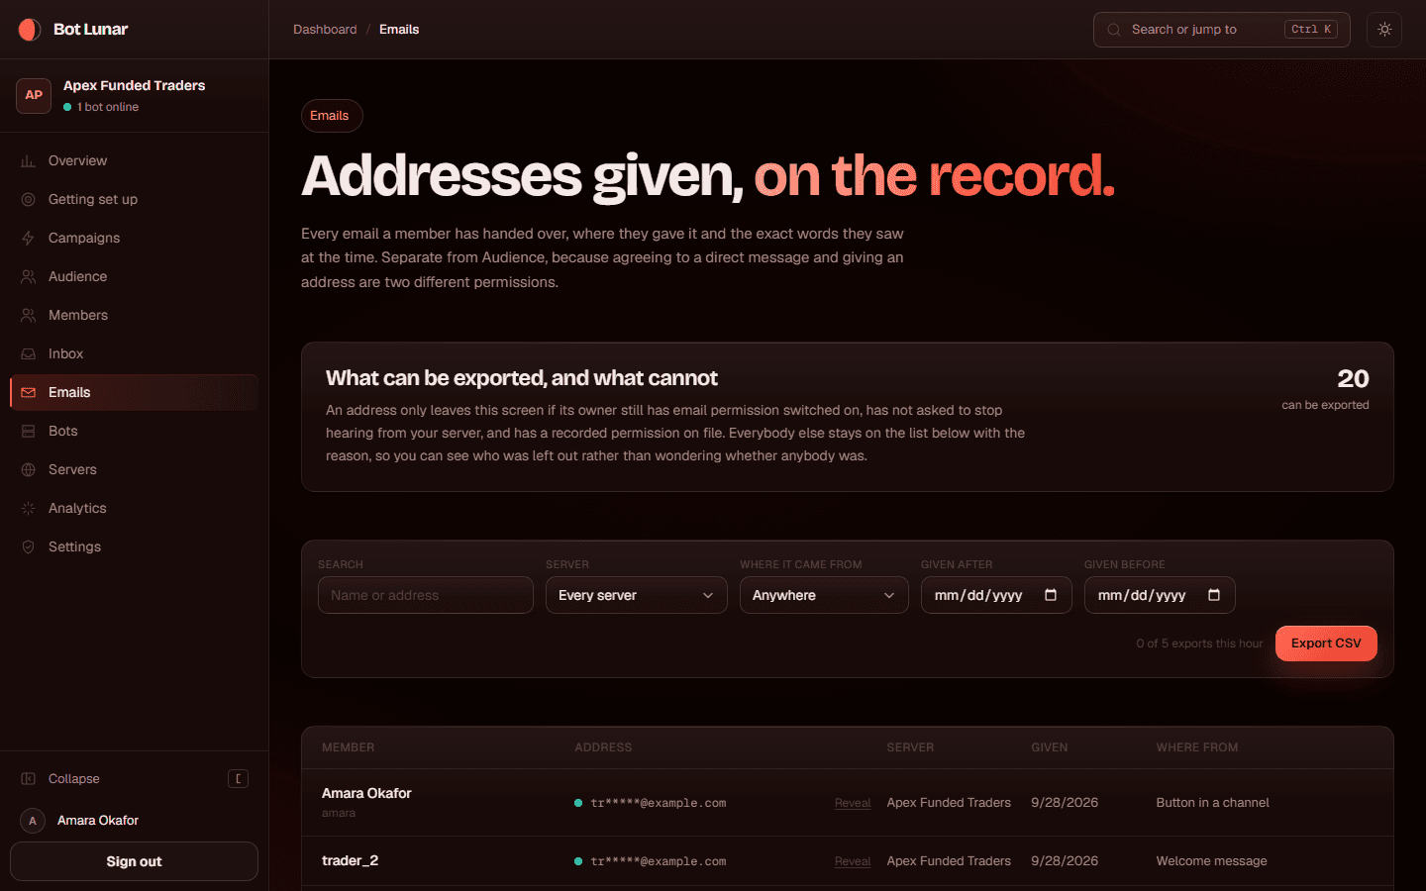The width and height of the screenshot is (1426, 891).
Task: Click Amara Okafor profile name in sidebar
Action: [x=98, y=821]
